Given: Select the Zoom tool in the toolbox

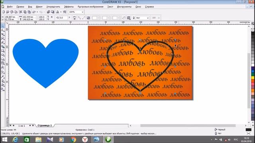Looking at the screenshot, I should pyautogui.click(x=3, y=39).
